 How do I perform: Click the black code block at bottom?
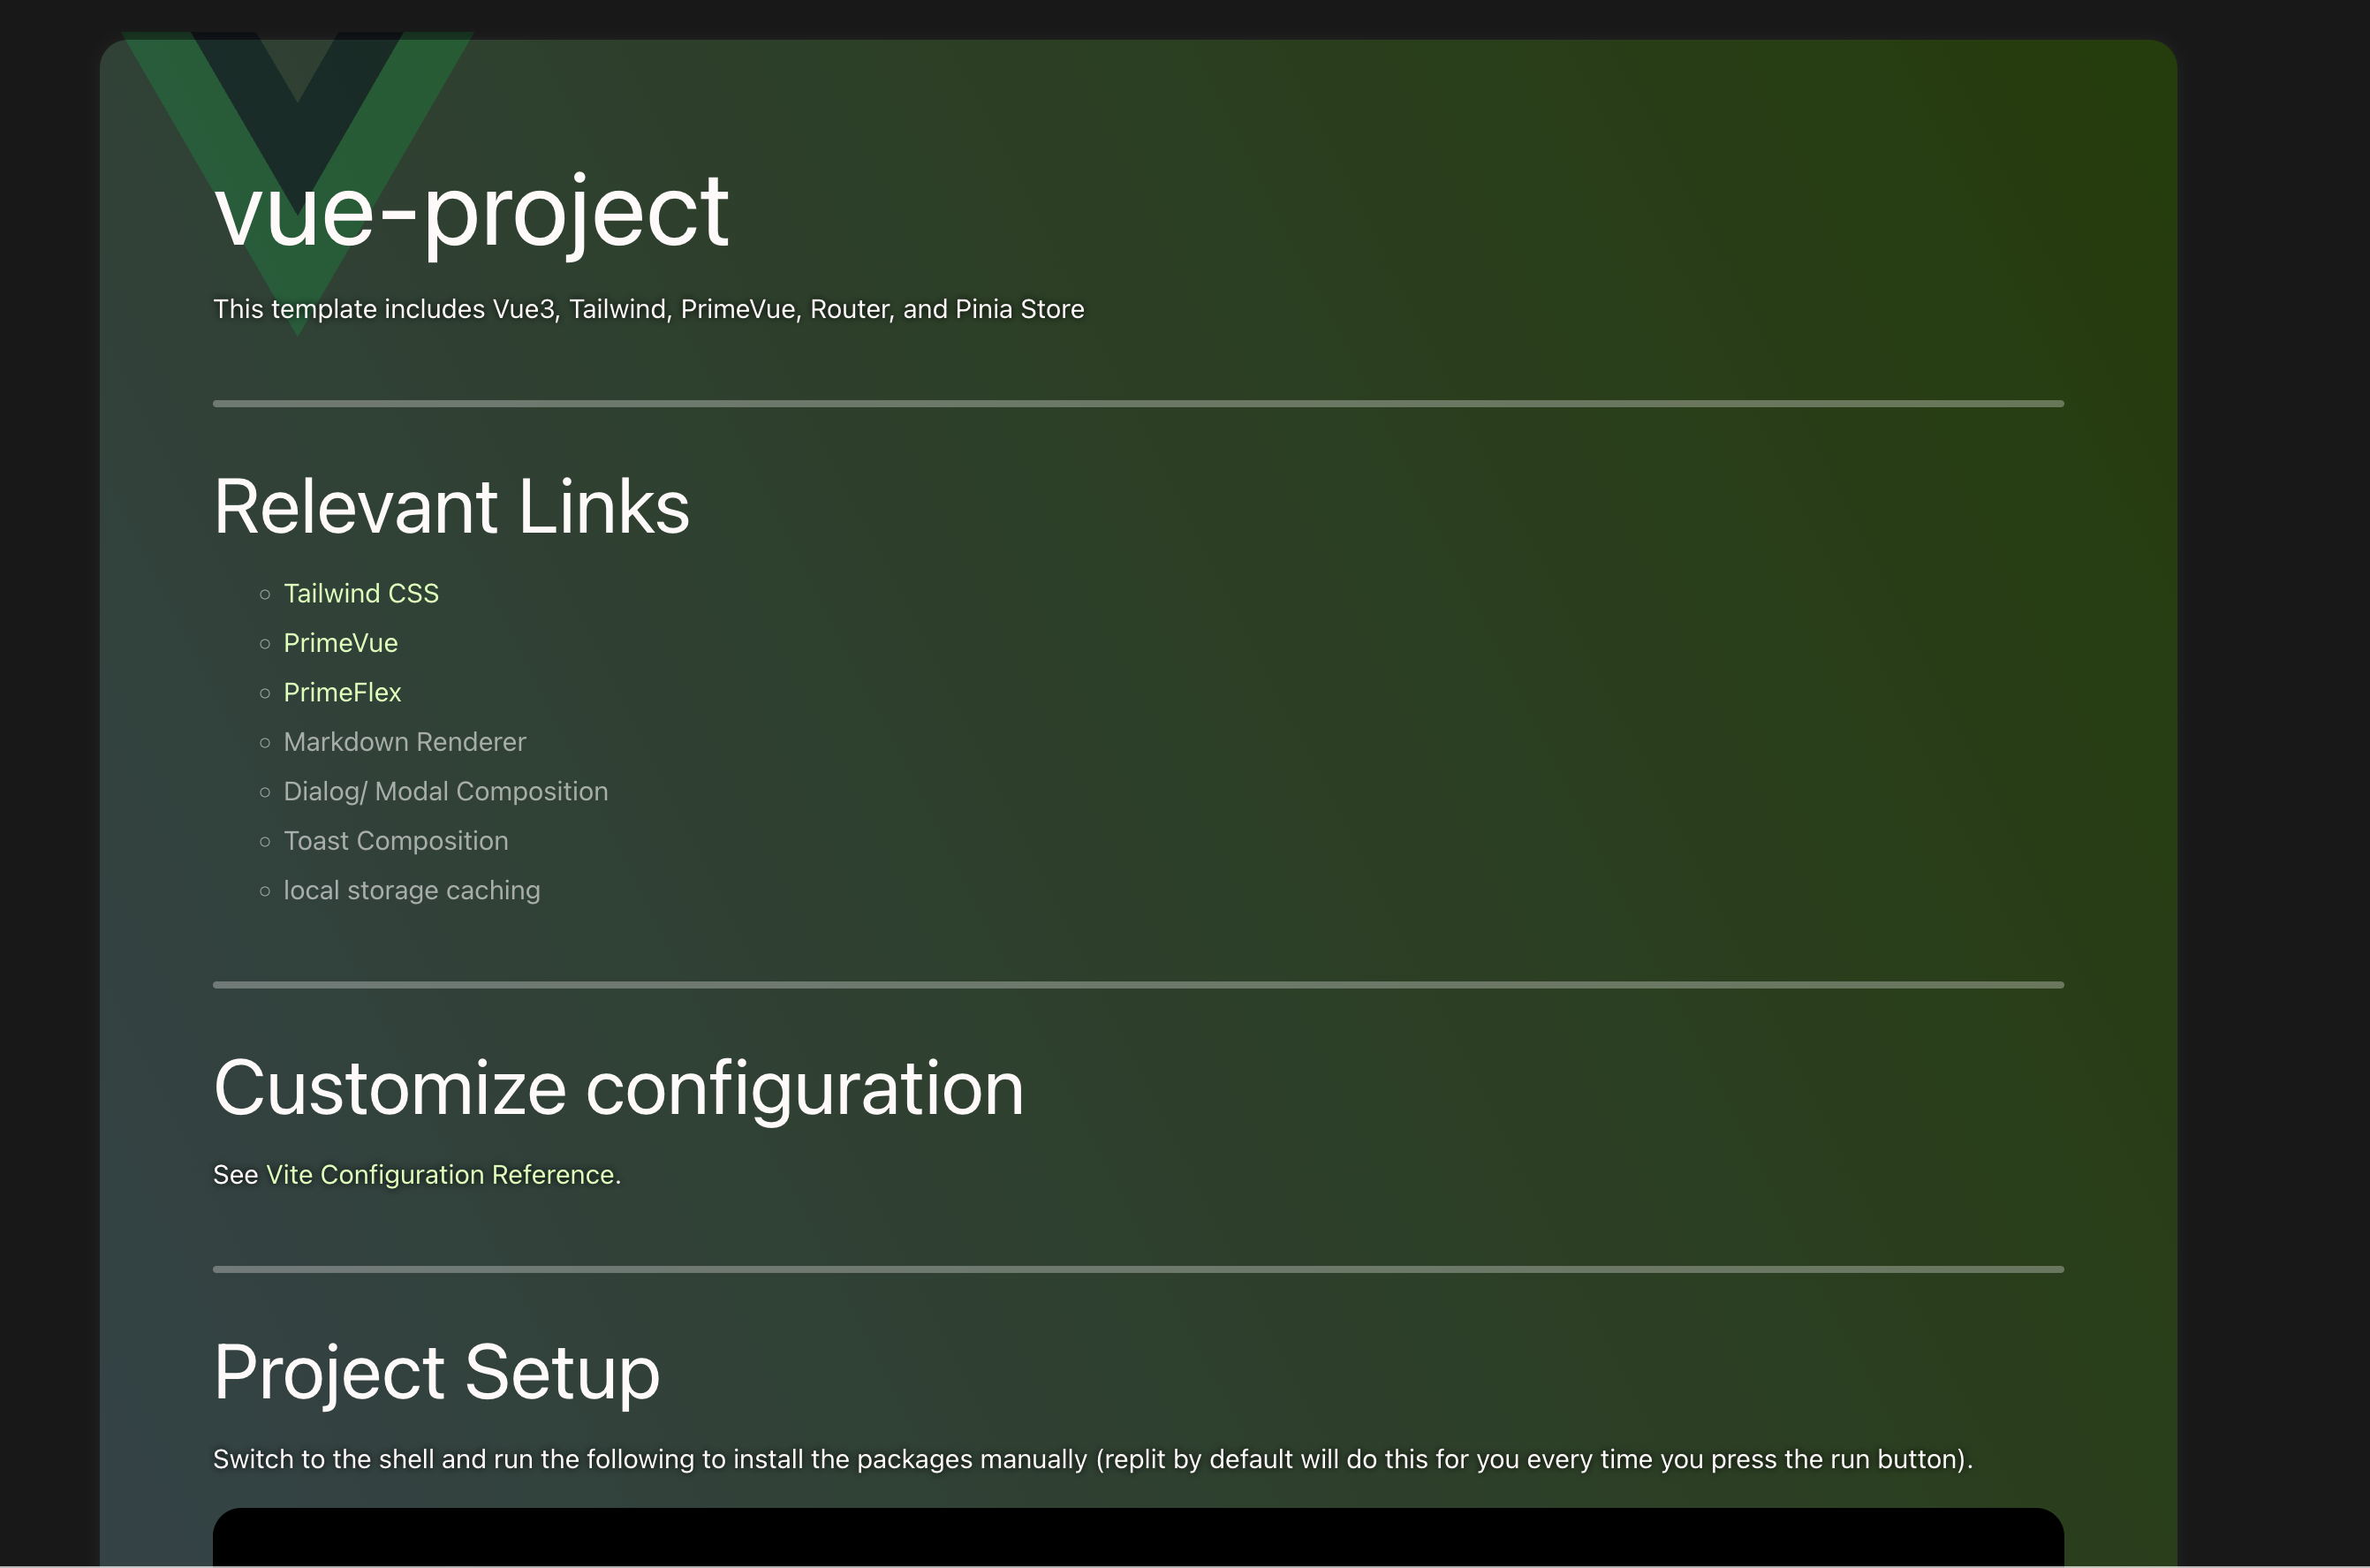coord(1137,1538)
